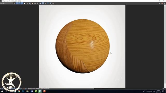Screen dimensions: 166x93
Task: Open the green Camtasia taskbar icon
Action: tap(36, 91)
